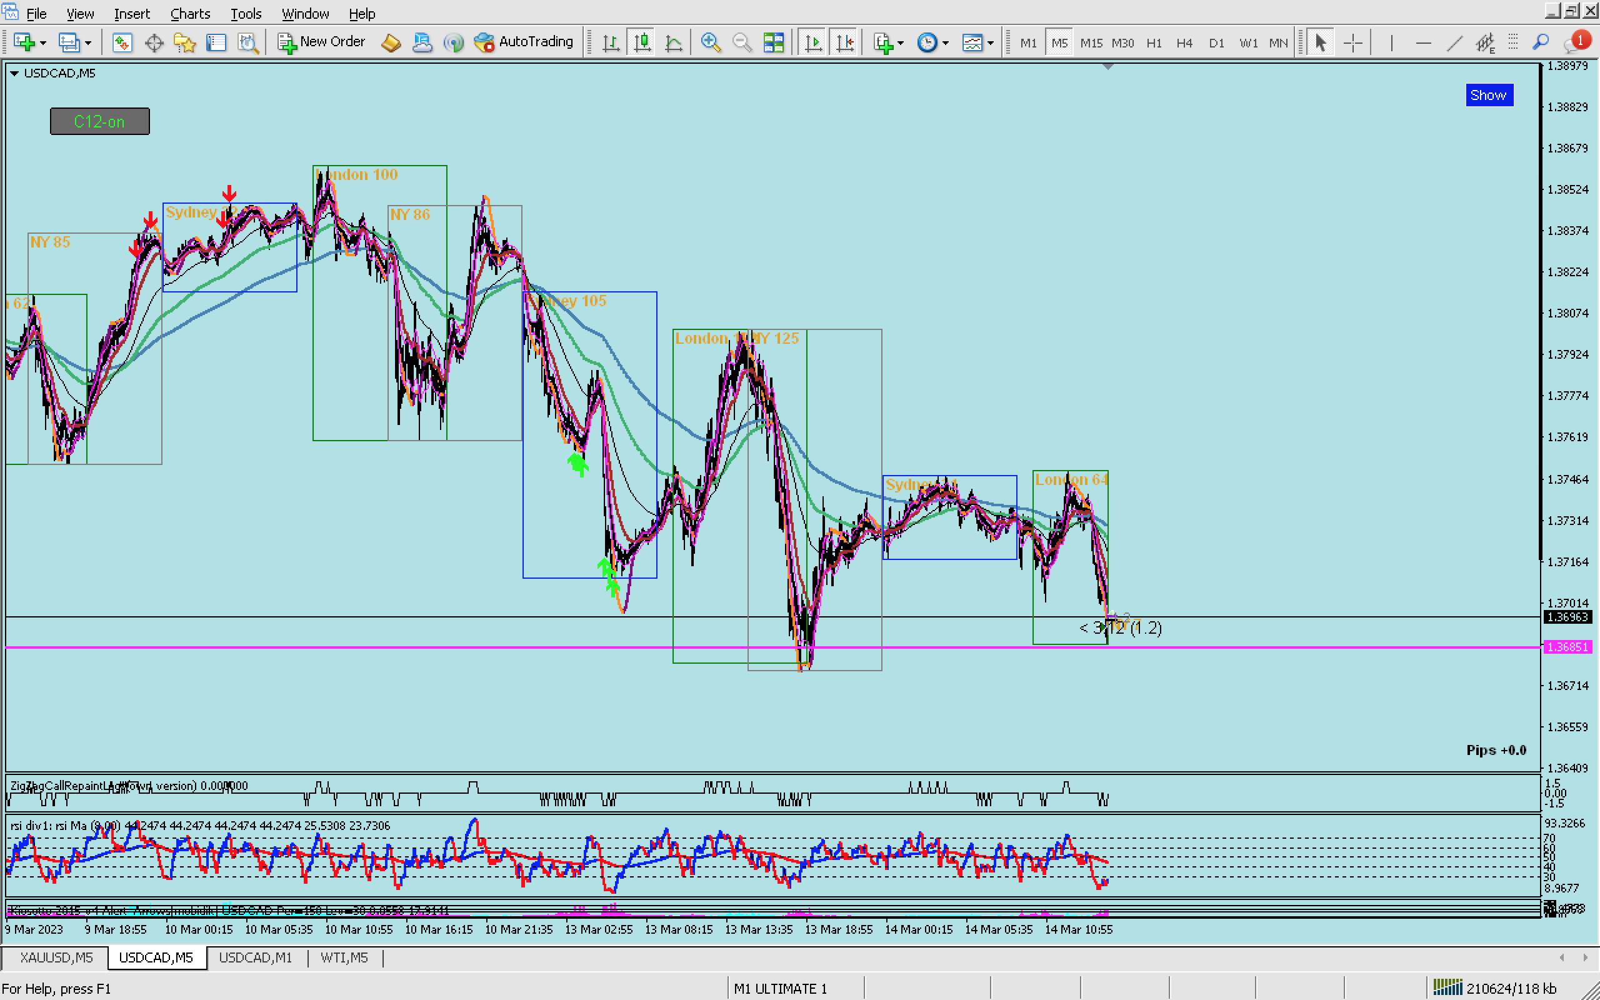Select the H1 timeframe
The image size is (1600, 1000).
pos(1154,43)
